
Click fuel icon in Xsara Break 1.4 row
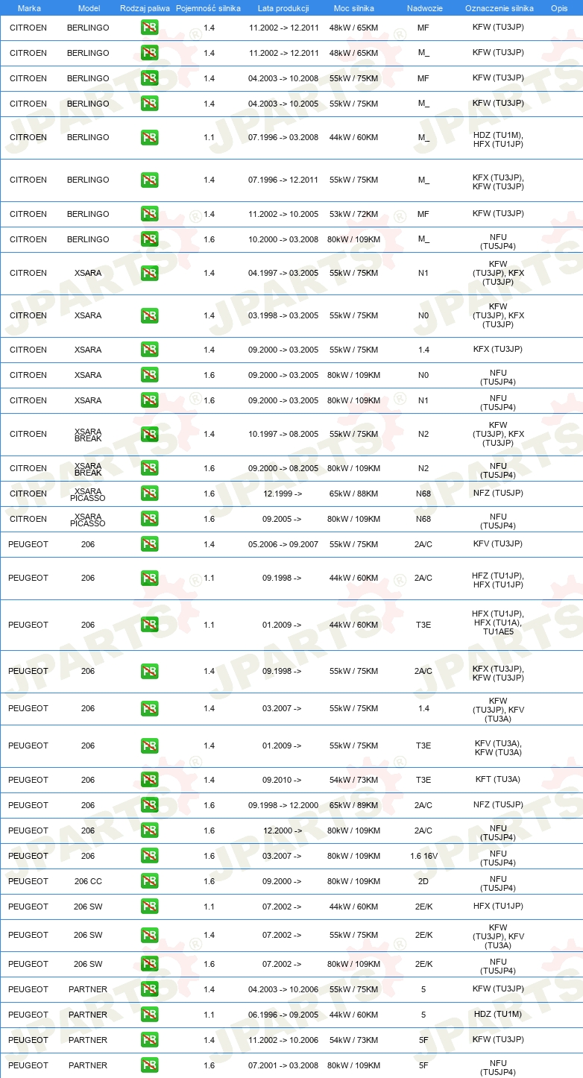(150, 434)
